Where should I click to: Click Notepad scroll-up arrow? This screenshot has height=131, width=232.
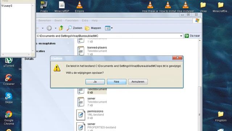click(x=33, y=5)
